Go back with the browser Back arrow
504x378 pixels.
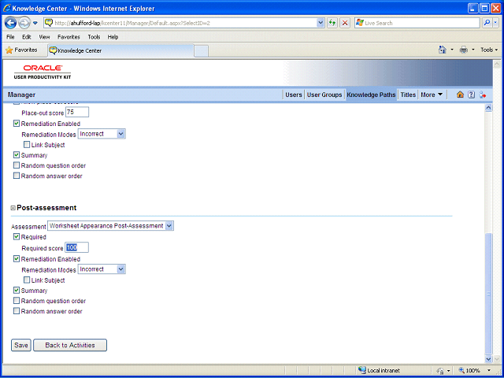10,23
